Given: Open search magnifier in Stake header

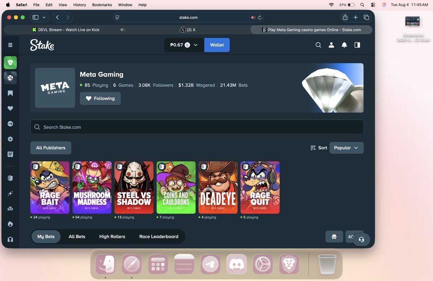Looking at the screenshot, I should (318, 45).
